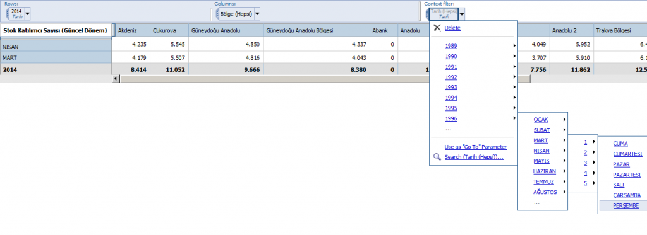Select TEMMUZ in the months submenu

click(x=544, y=181)
